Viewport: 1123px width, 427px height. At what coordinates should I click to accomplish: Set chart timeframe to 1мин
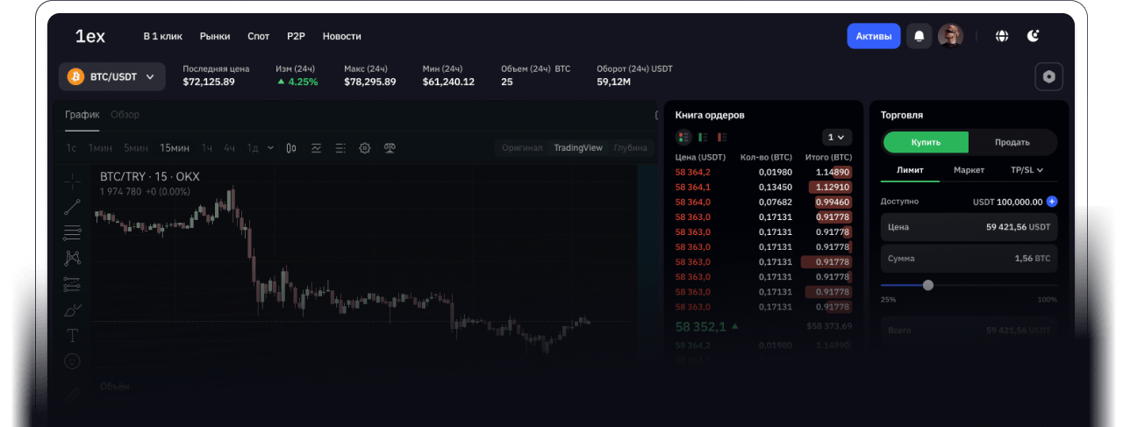tap(100, 148)
